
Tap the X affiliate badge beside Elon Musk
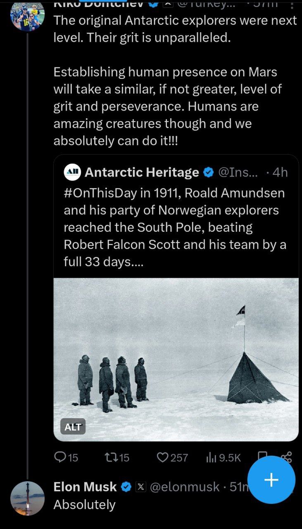click(x=141, y=487)
